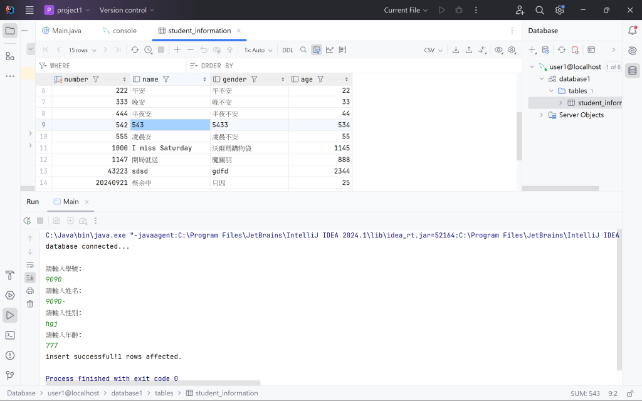Collapse the database1 tree node

point(542,78)
